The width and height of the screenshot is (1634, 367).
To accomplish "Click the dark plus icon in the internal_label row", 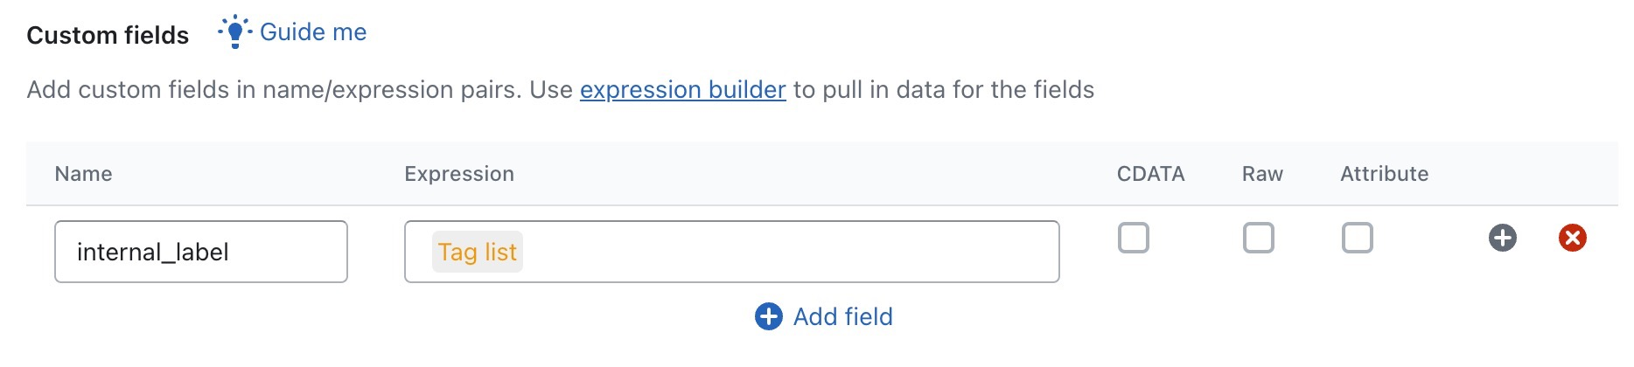I will point(1502,238).
